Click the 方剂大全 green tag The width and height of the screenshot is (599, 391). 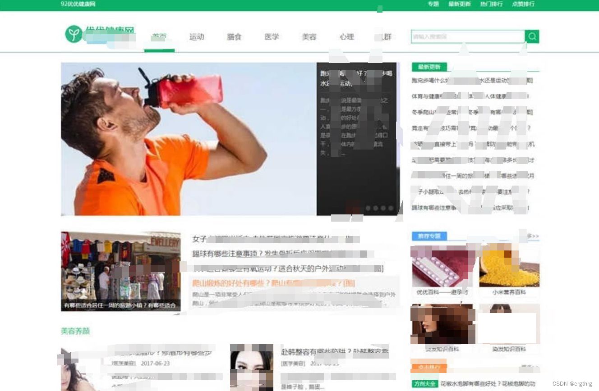(x=424, y=383)
